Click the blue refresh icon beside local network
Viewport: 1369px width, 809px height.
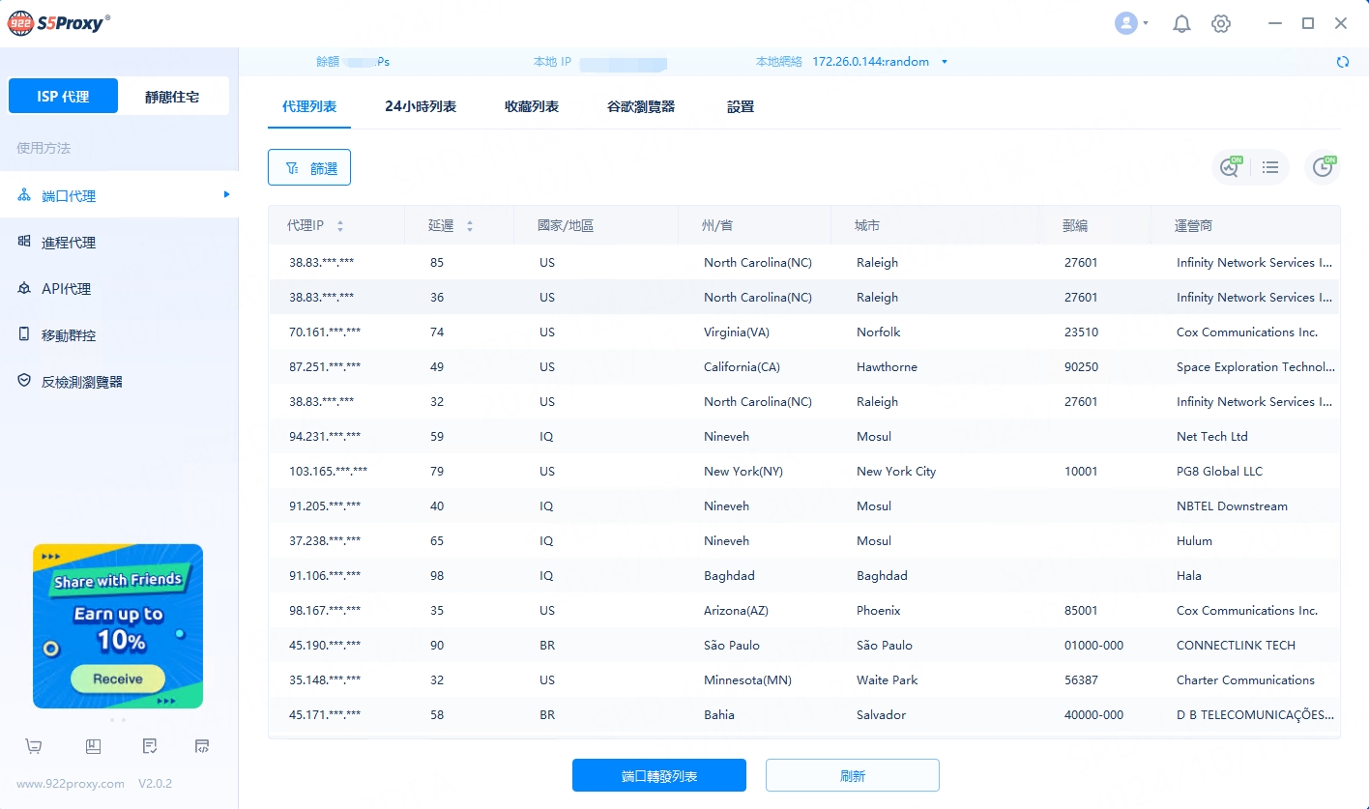(x=1342, y=62)
